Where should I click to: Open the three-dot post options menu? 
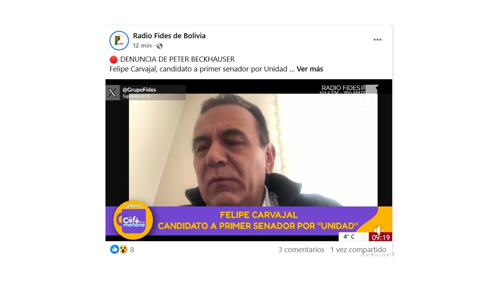[377, 40]
